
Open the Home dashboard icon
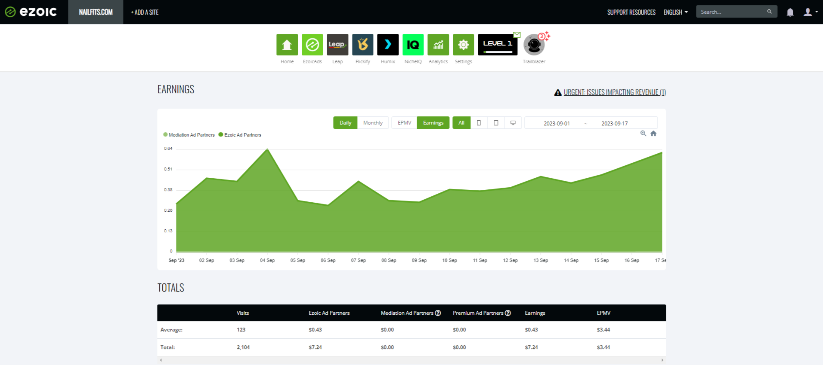tap(287, 45)
